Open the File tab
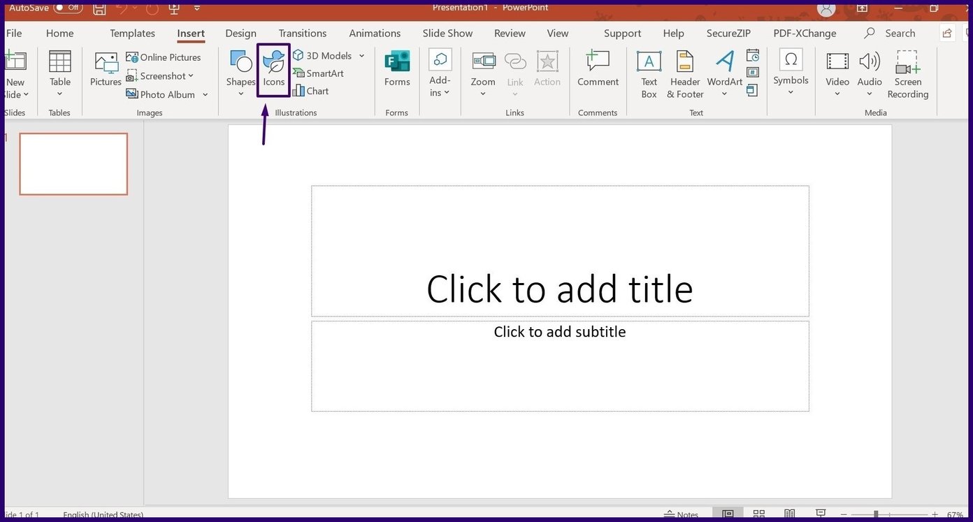The image size is (973, 522). tap(14, 33)
